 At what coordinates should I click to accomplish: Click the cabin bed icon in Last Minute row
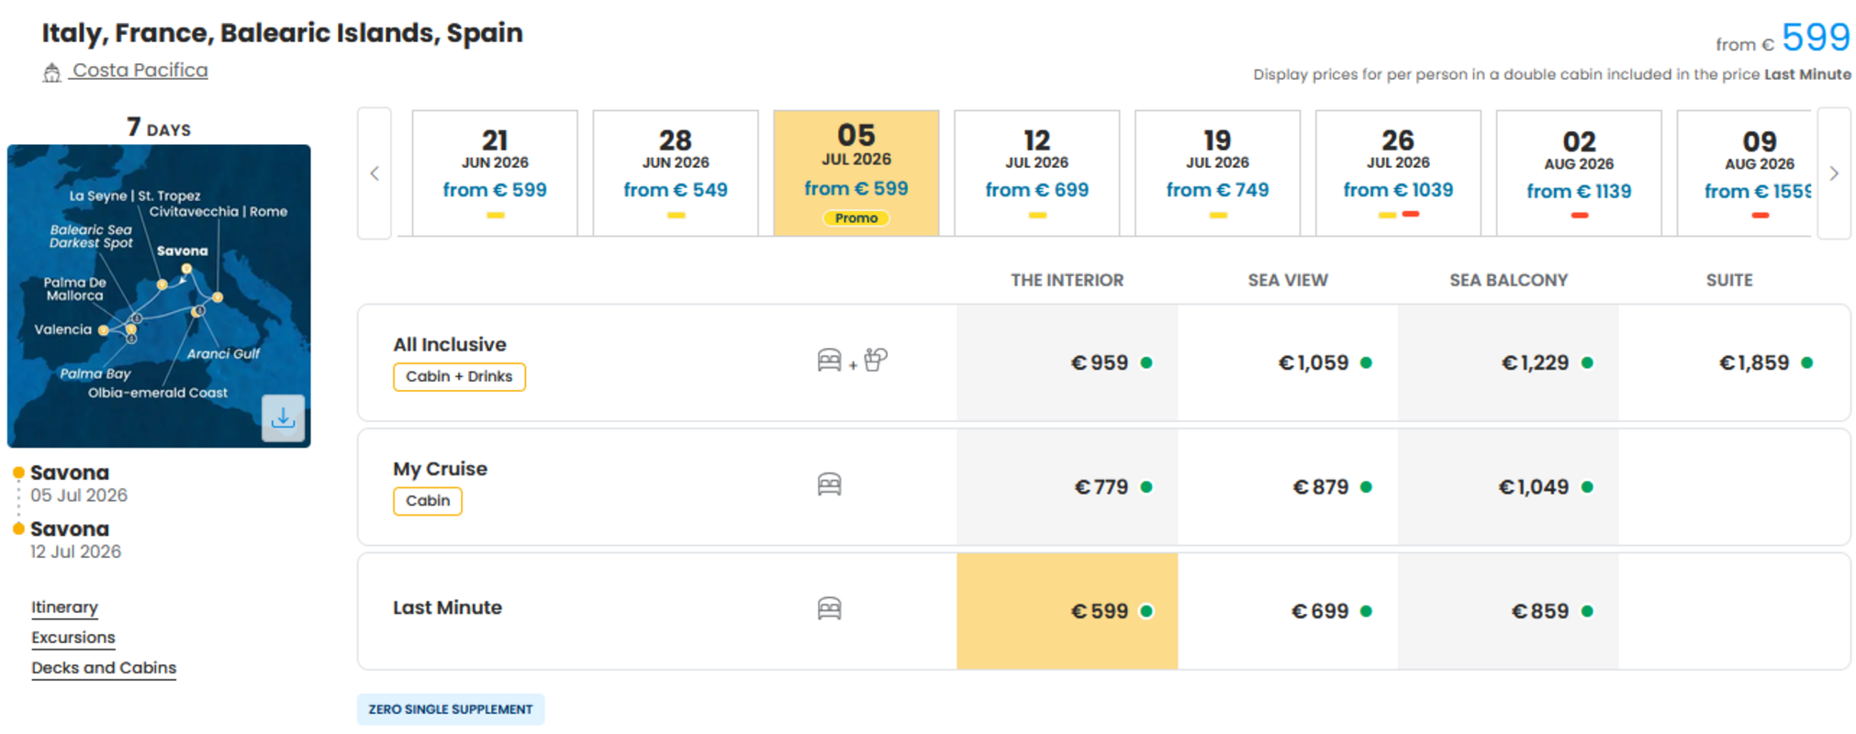coord(829,608)
